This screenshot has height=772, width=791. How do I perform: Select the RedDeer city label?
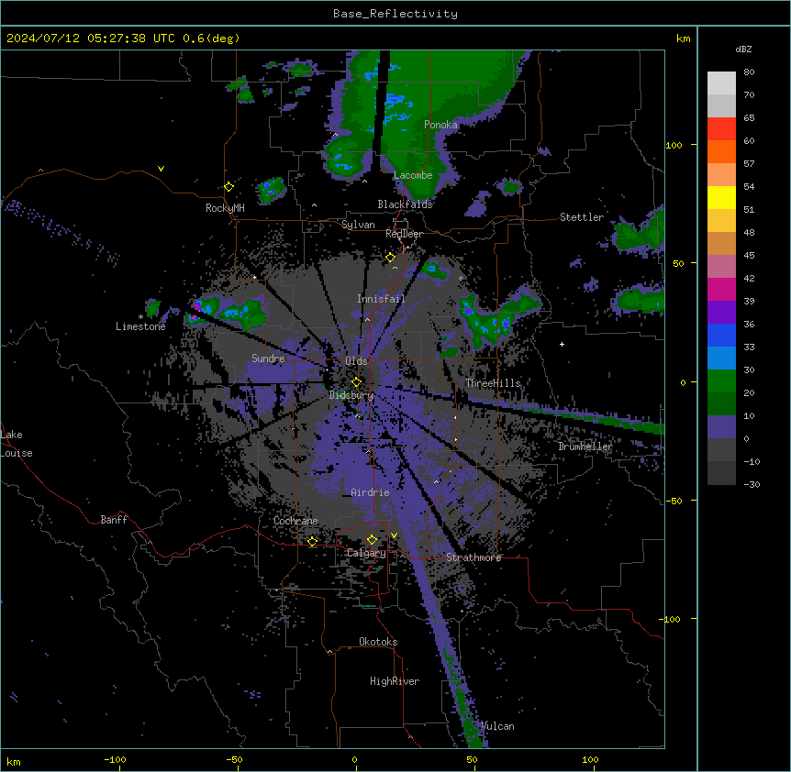pyautogui.click(x=404, y=234)
